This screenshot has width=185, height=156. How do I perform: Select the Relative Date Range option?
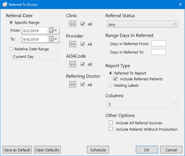11,49
